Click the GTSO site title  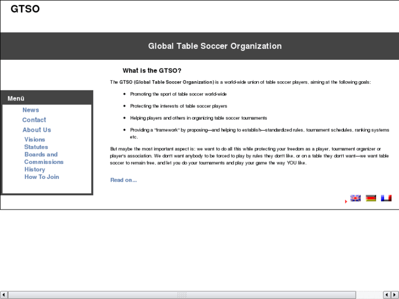[25, 9]
